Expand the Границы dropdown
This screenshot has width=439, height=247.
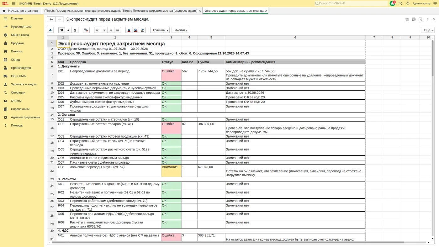click(160, 30)
